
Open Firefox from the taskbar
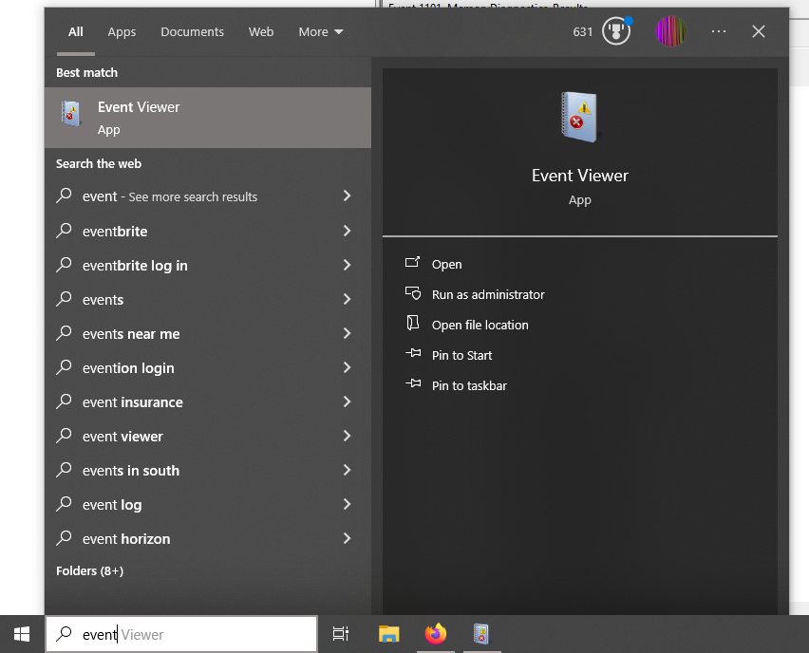pos(435,633)
